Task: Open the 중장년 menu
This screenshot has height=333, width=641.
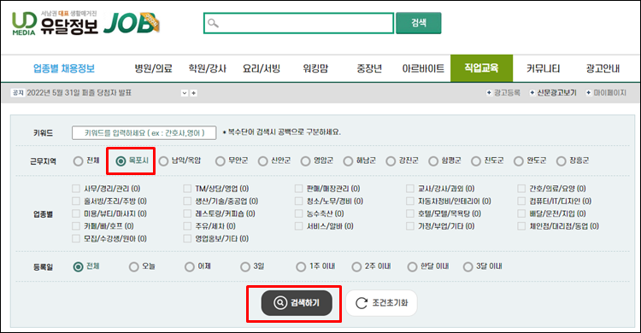Action: coord(369,68)
